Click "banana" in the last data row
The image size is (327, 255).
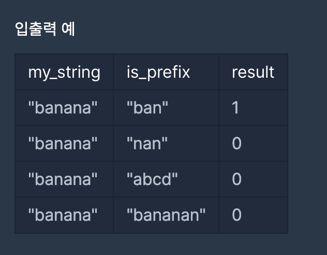pos(63,215)
